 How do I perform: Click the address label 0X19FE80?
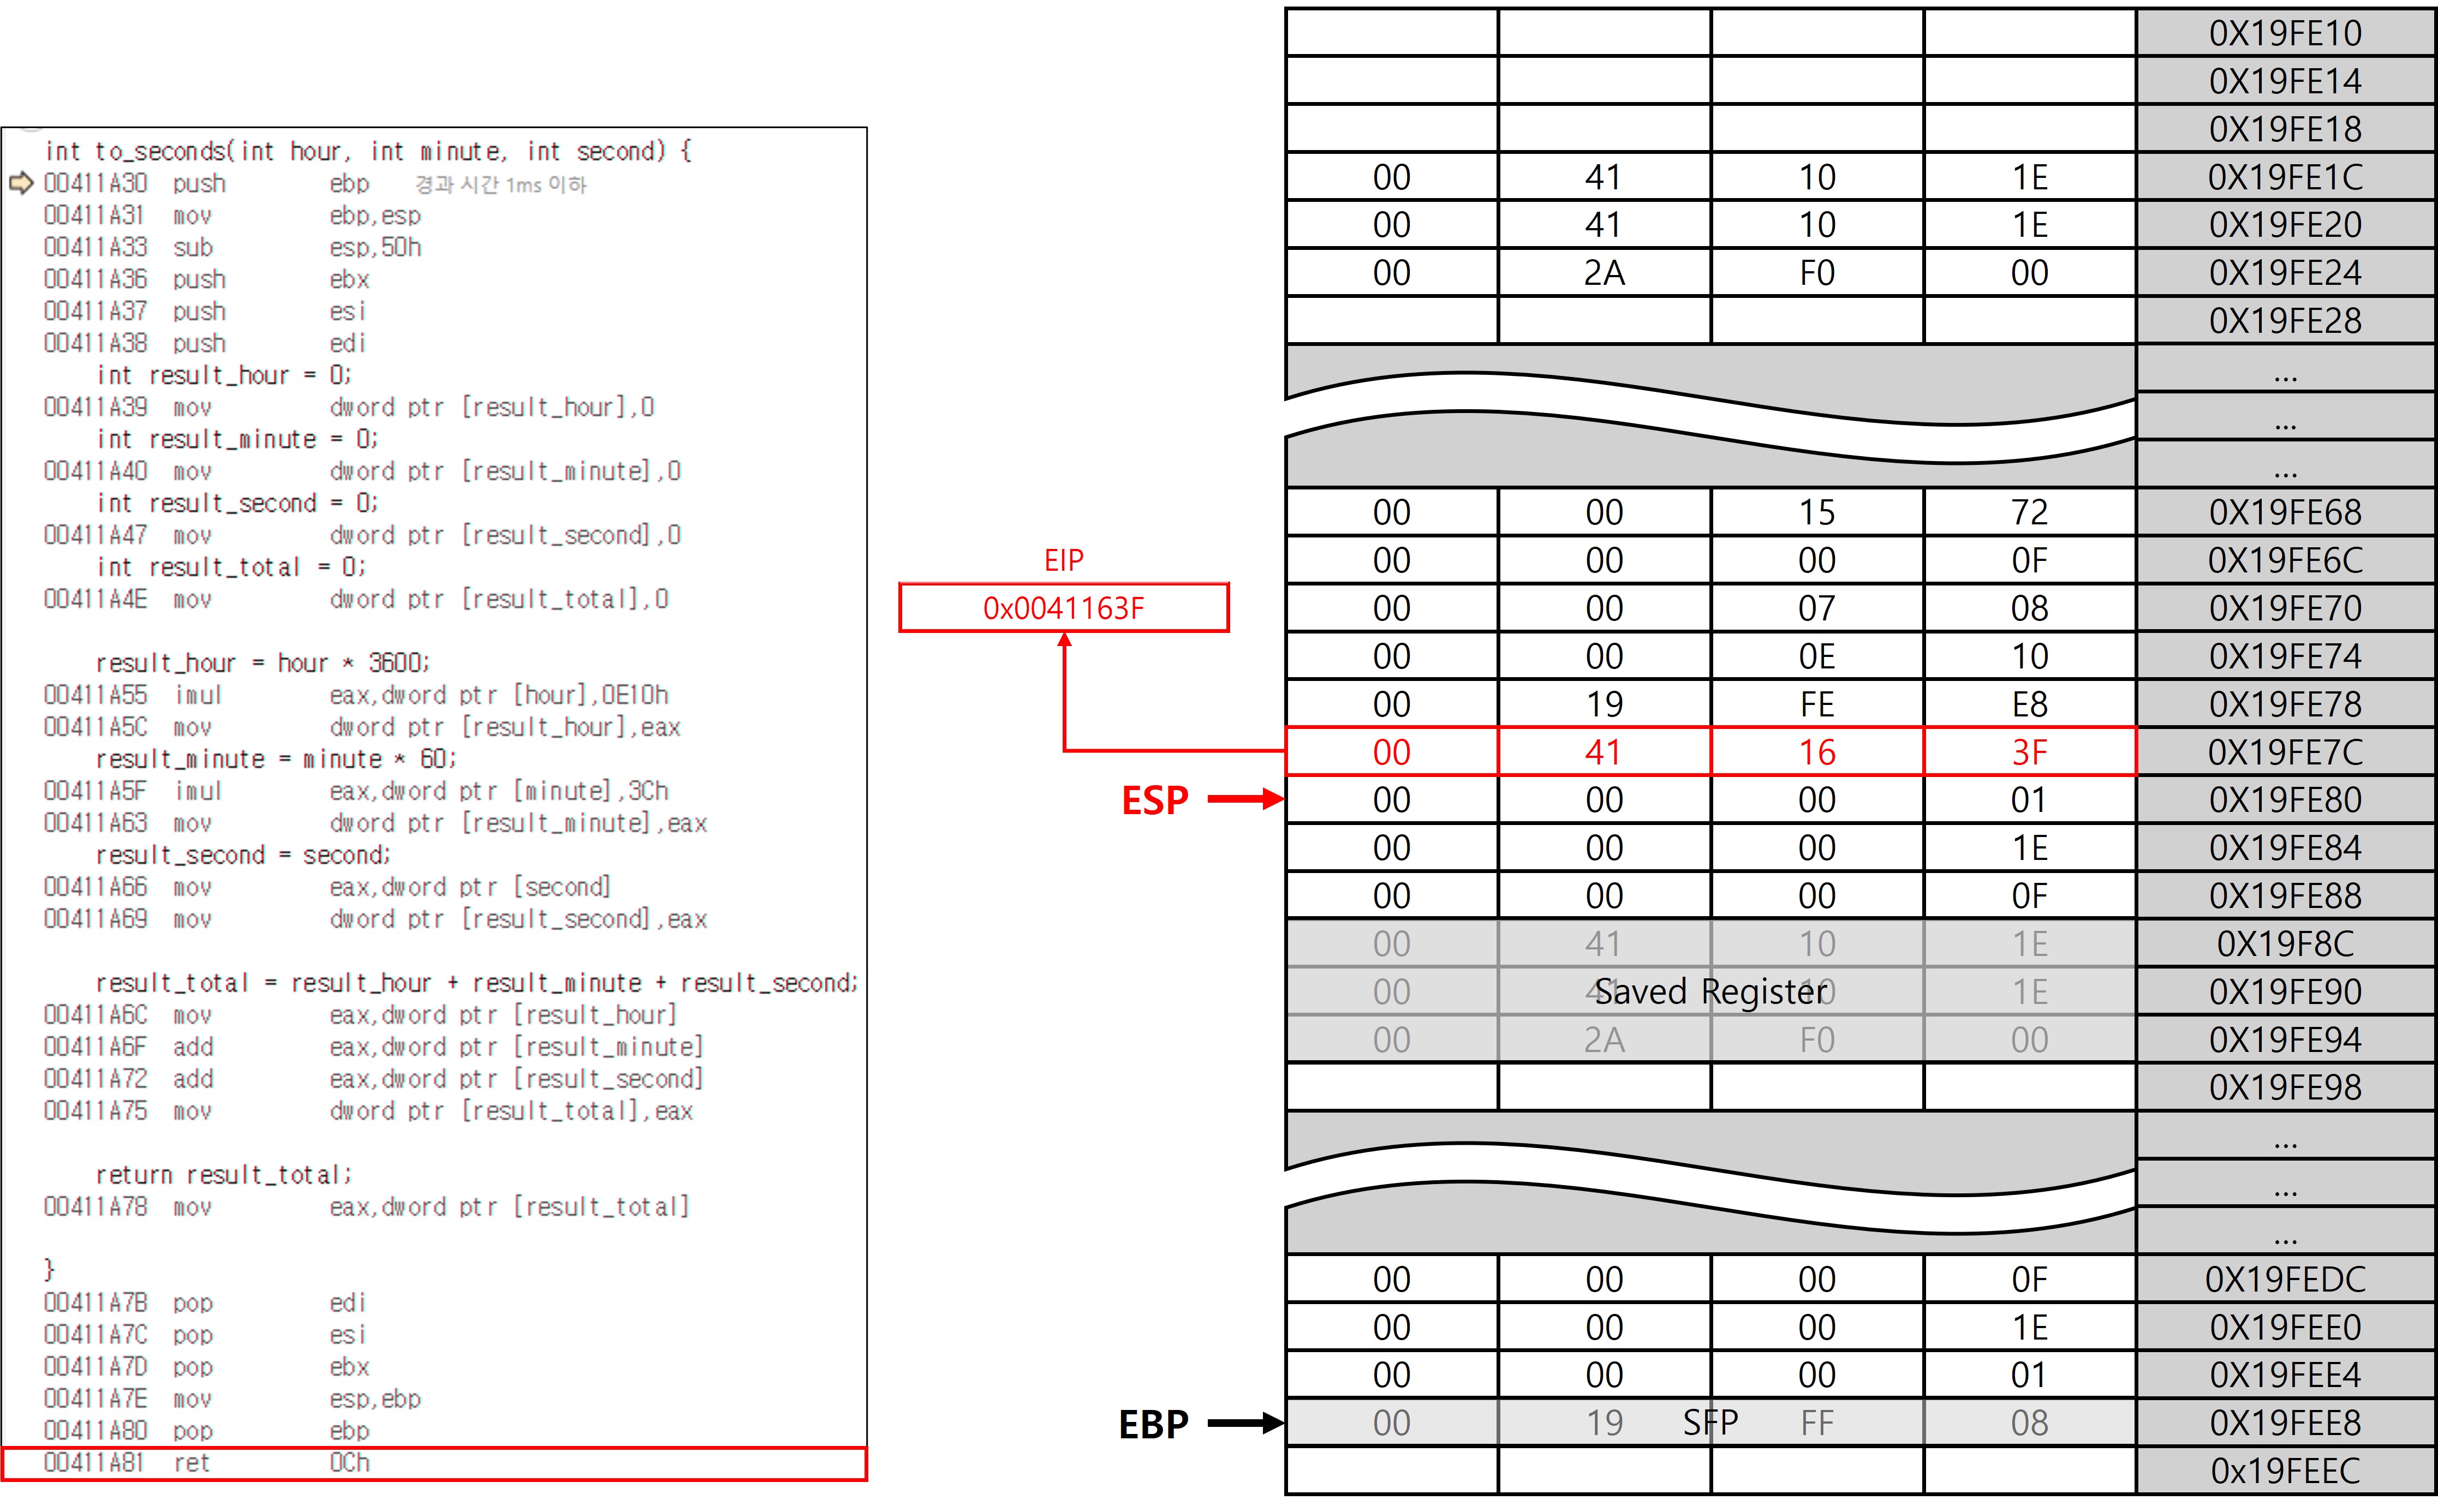click(x=2284, y=800)
